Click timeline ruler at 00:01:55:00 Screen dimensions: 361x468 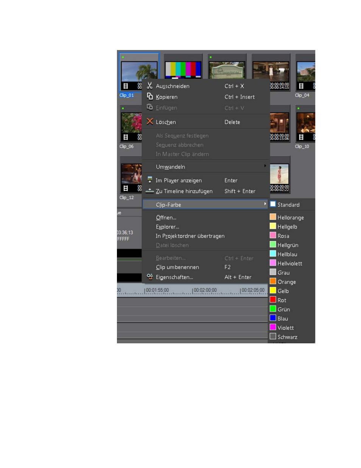157,290
